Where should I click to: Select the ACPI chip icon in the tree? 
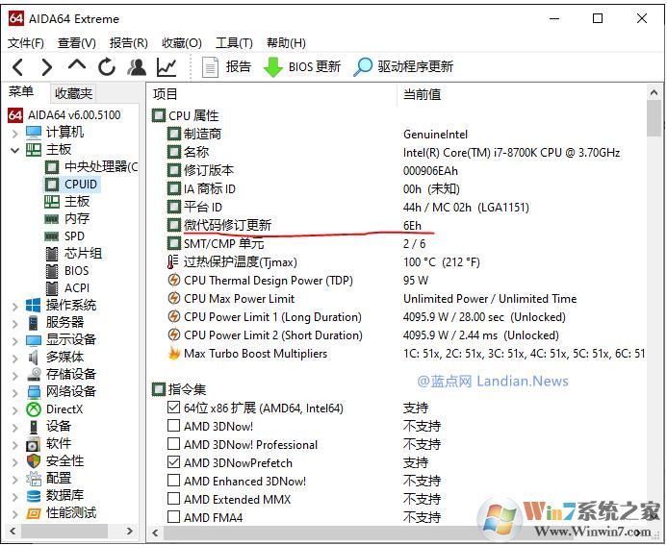[51, 288]
